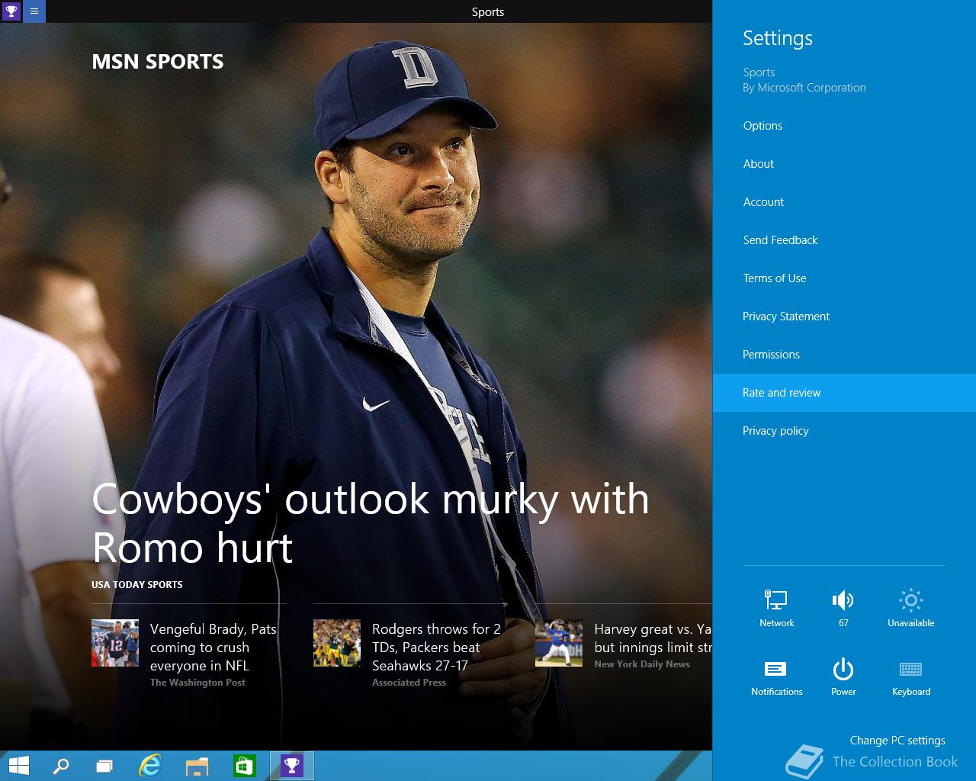Open Account settings entry
The width and height of the screenshot is (976, 781).
pos(844,202)
